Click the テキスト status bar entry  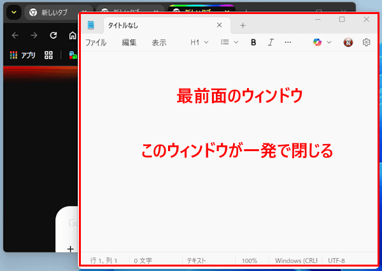point(196,261)
